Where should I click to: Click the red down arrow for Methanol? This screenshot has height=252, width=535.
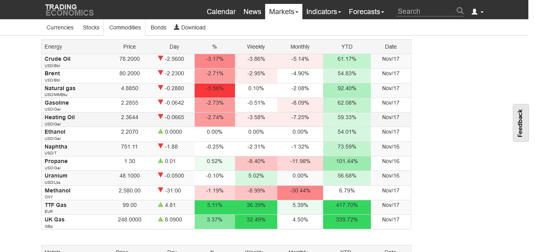[160, 190]
